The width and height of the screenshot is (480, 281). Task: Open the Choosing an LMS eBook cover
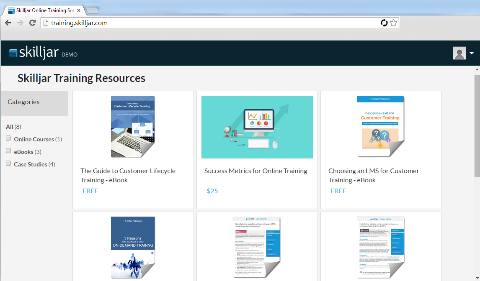coord(380,126)
